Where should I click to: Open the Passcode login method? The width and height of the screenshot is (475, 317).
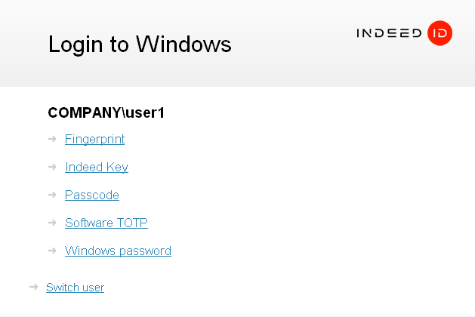tap(92, 195)
